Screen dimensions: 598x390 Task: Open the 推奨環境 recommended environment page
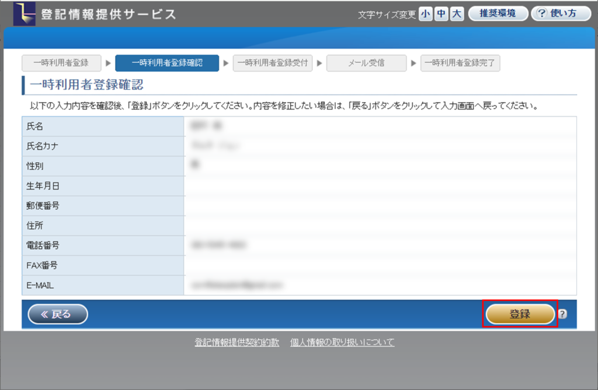pyautogui.click(x=498, y=13)
